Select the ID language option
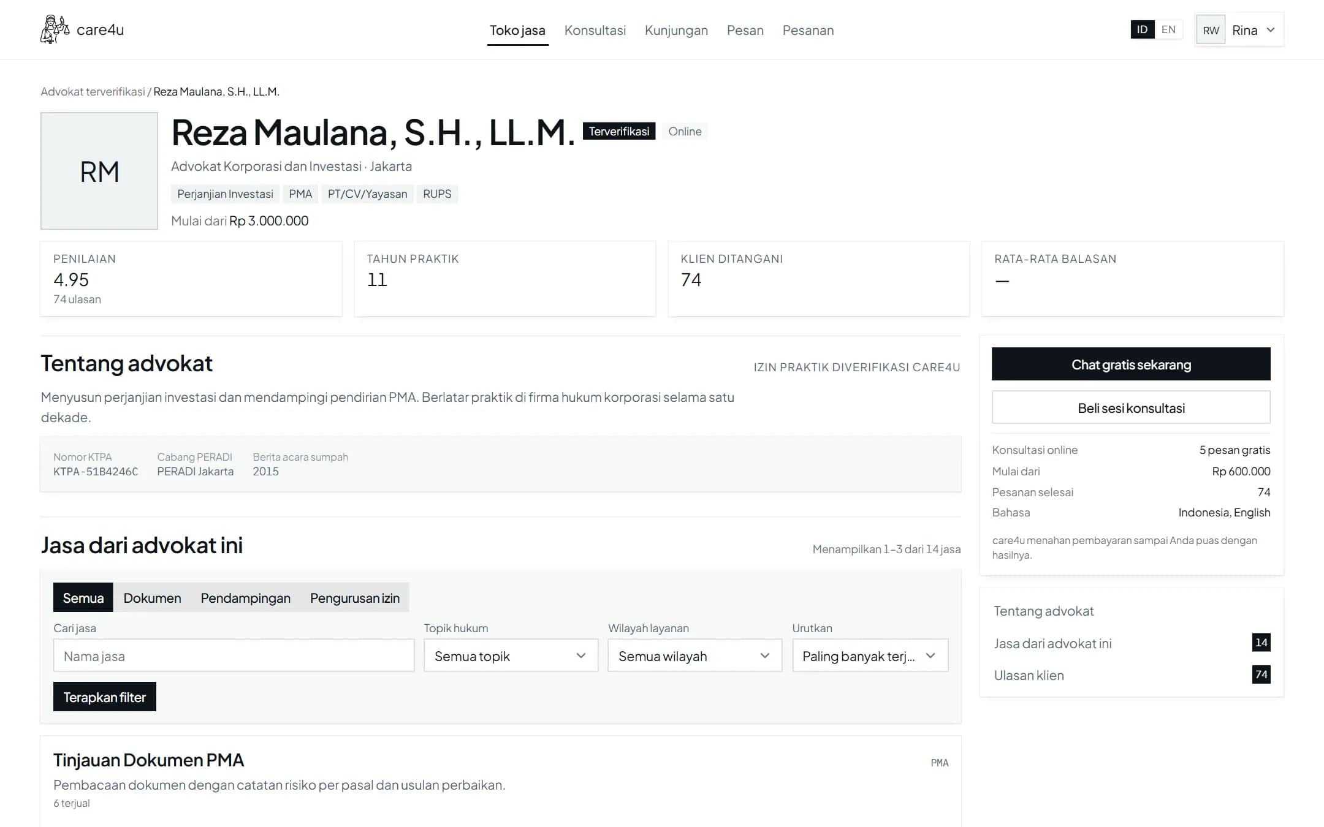Screen dimensions: 1324x827 click(1142, 29)
